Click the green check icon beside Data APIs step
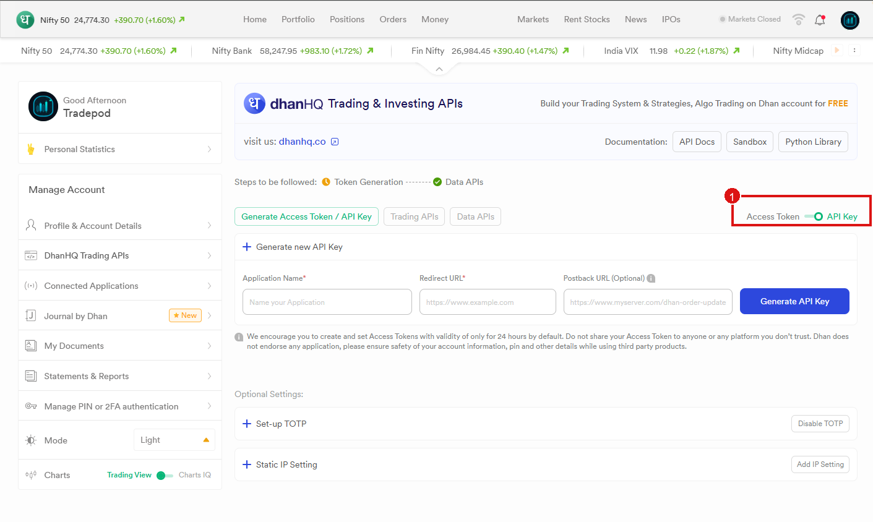Viewport: 873px width, 522px height. tap(437, 182)
